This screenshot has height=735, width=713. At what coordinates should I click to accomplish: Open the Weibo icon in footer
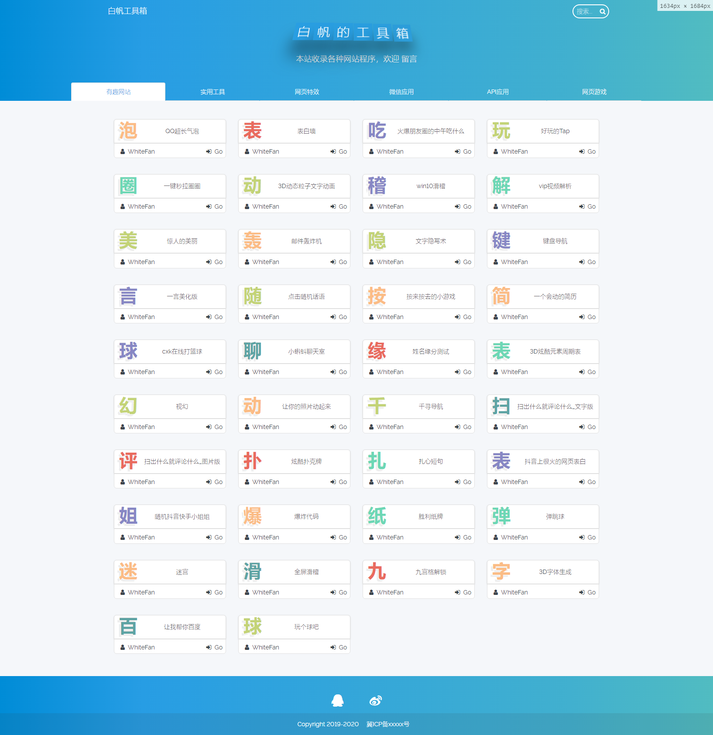tap(376, 701)
